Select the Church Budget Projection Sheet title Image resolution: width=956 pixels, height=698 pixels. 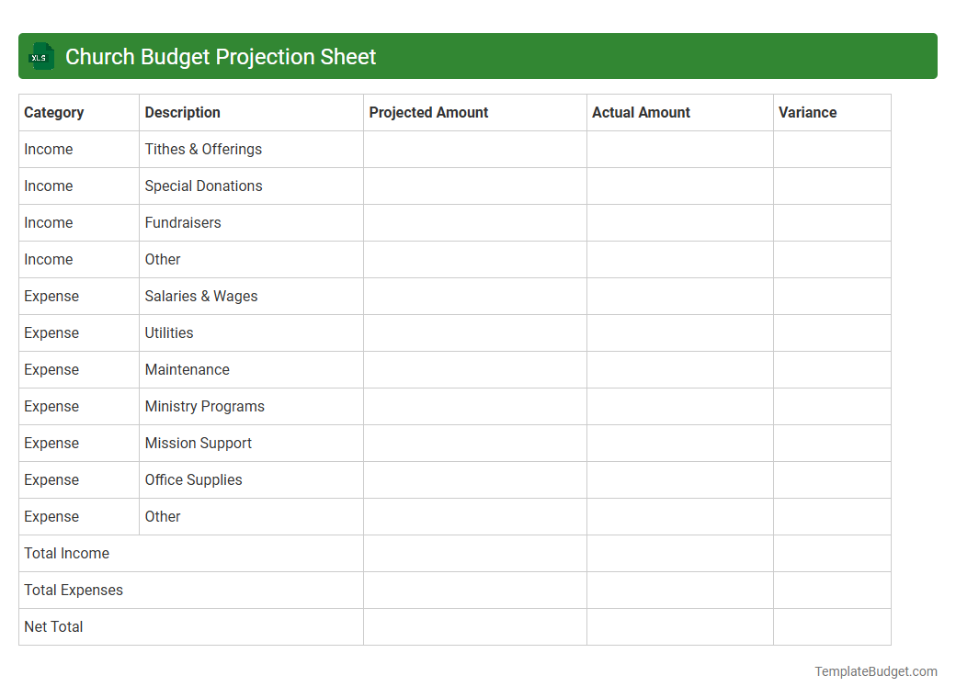tap(221, 56)
